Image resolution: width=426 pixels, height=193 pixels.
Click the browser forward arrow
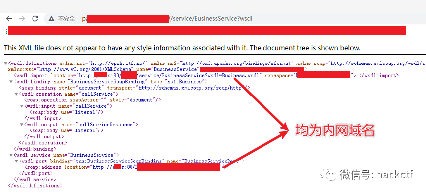click(22, 18)
